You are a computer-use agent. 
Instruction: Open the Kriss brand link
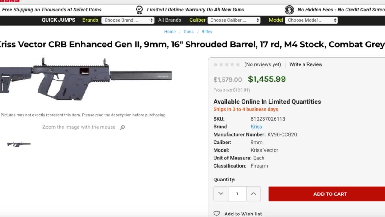click(256, 127)
